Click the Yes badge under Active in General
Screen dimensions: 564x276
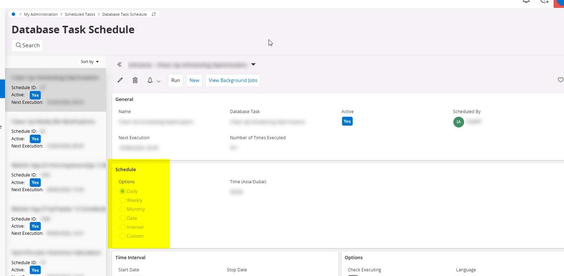point(347,121)
